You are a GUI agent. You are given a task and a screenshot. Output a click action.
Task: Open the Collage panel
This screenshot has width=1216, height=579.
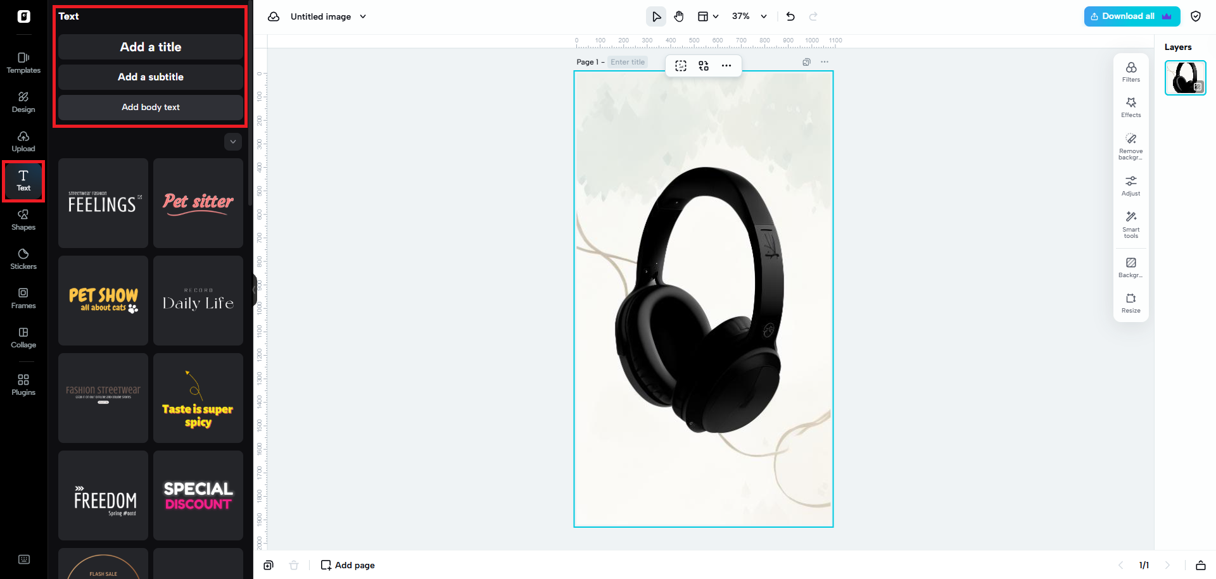[23, 338]
